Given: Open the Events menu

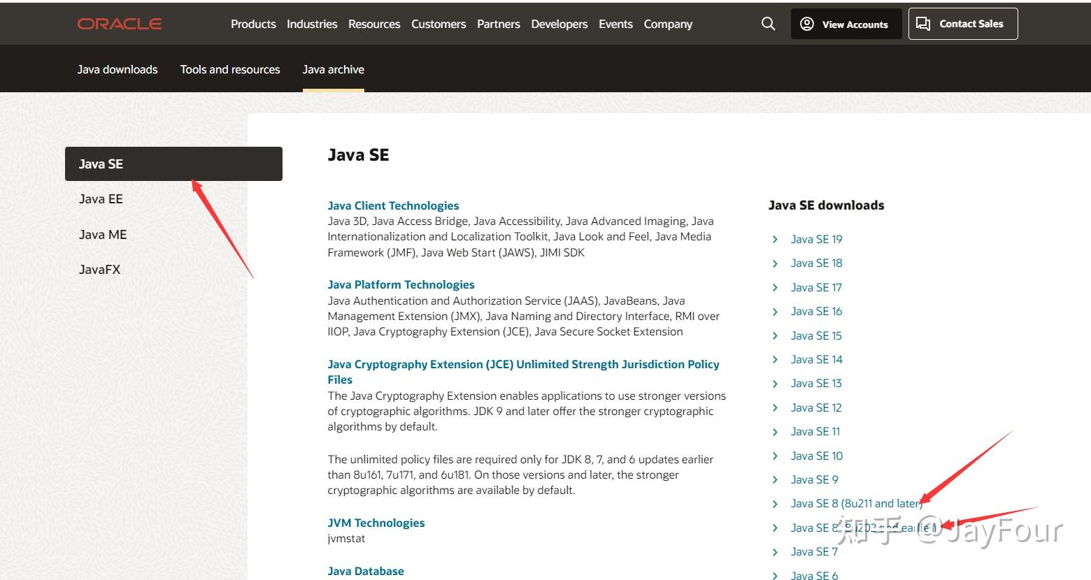Looking at the screenshot, I should 615,24.
